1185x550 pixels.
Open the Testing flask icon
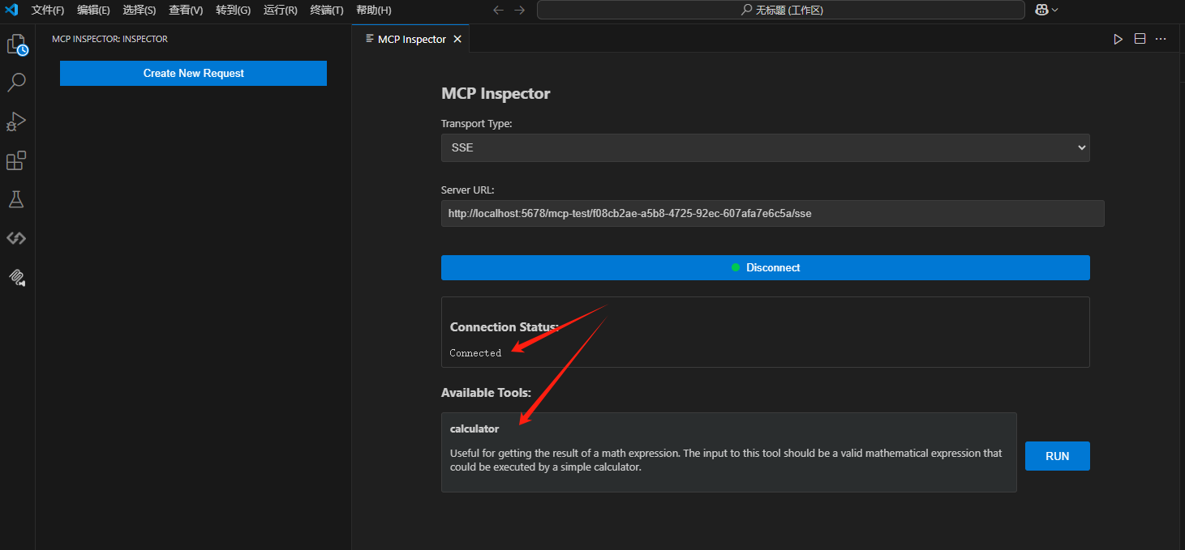[x=17, y=199]
